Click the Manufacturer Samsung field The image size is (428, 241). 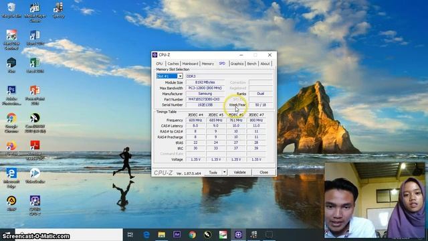pyautogui.click(x=205, y=94)
